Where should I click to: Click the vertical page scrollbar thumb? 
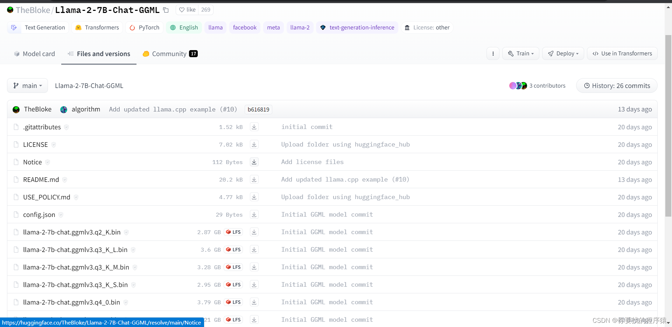668,126
